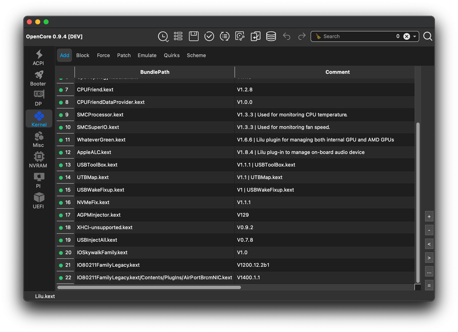458x332 pixels.
Task: Switch to the Block tab
Action: pyautogui.click(x=83, y=55)
